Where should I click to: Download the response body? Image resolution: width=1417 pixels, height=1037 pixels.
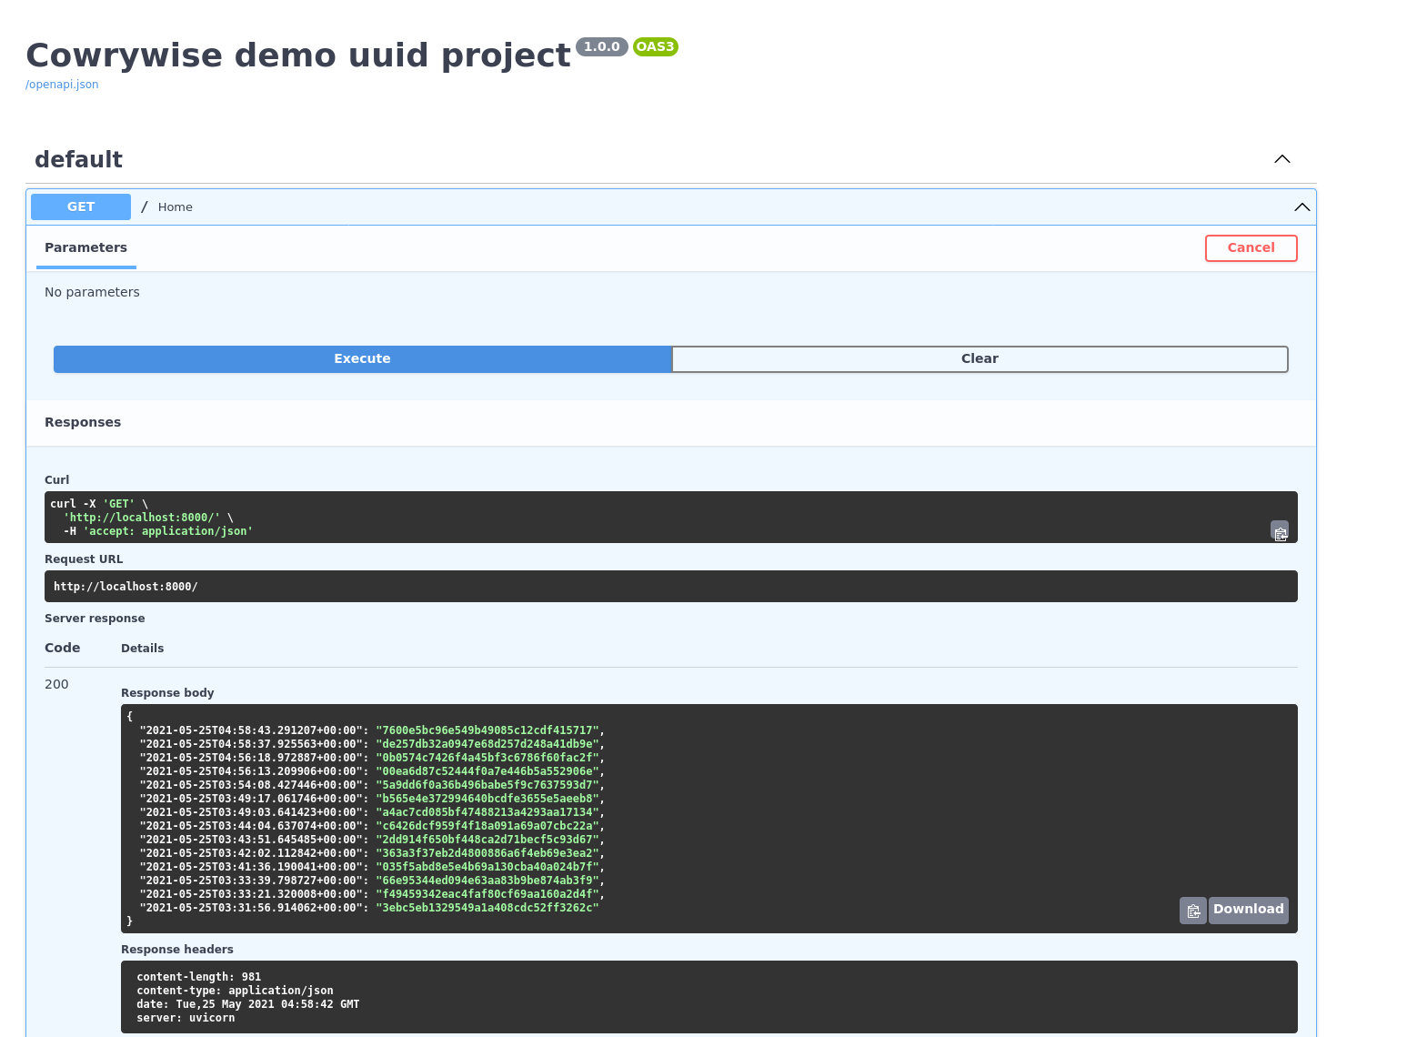(x=1249, y=910)
